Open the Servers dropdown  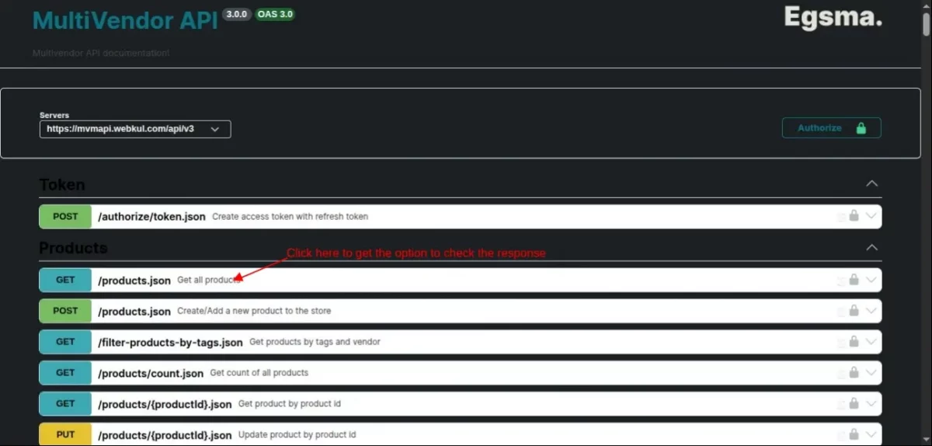[x=135, y=129]
